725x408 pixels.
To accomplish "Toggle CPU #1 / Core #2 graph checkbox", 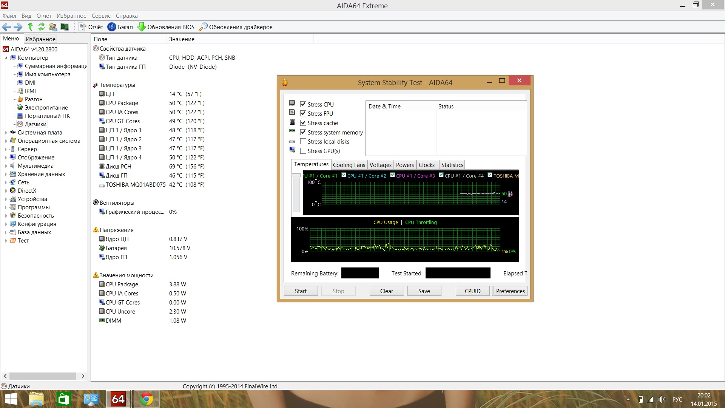I will click(x=344, y=175).
